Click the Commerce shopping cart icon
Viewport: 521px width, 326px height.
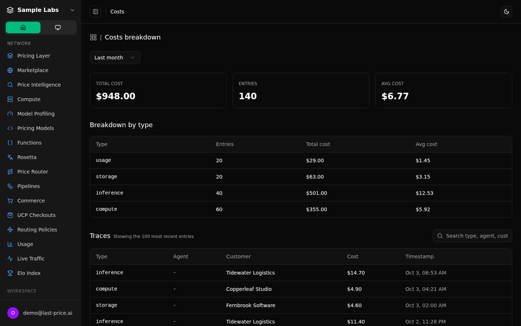click(x=10, y=201)
